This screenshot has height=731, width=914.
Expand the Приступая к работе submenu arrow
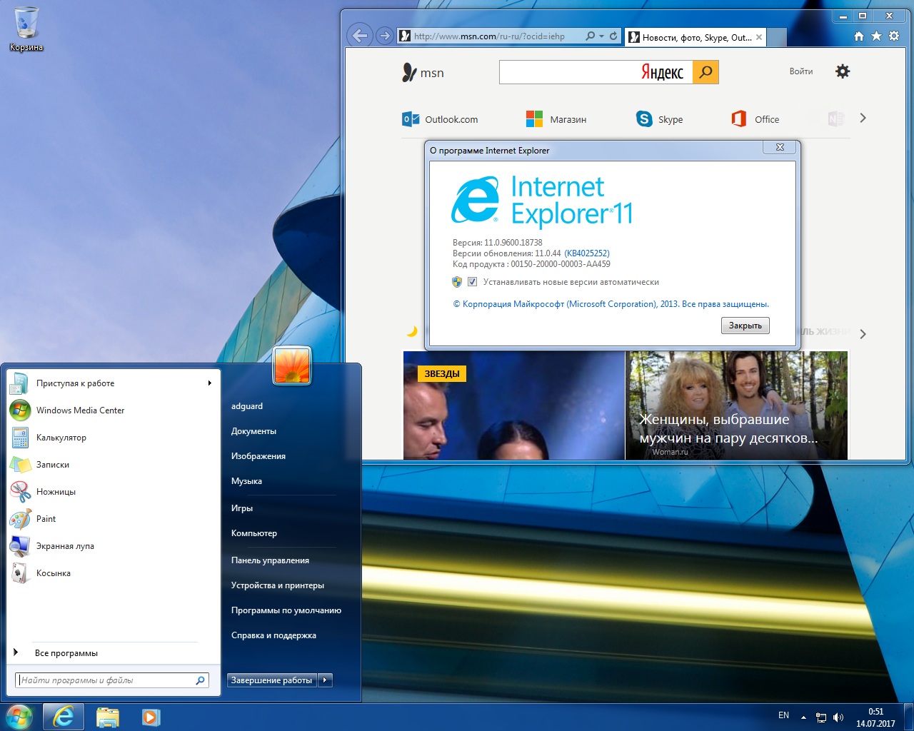pos(209,383)
